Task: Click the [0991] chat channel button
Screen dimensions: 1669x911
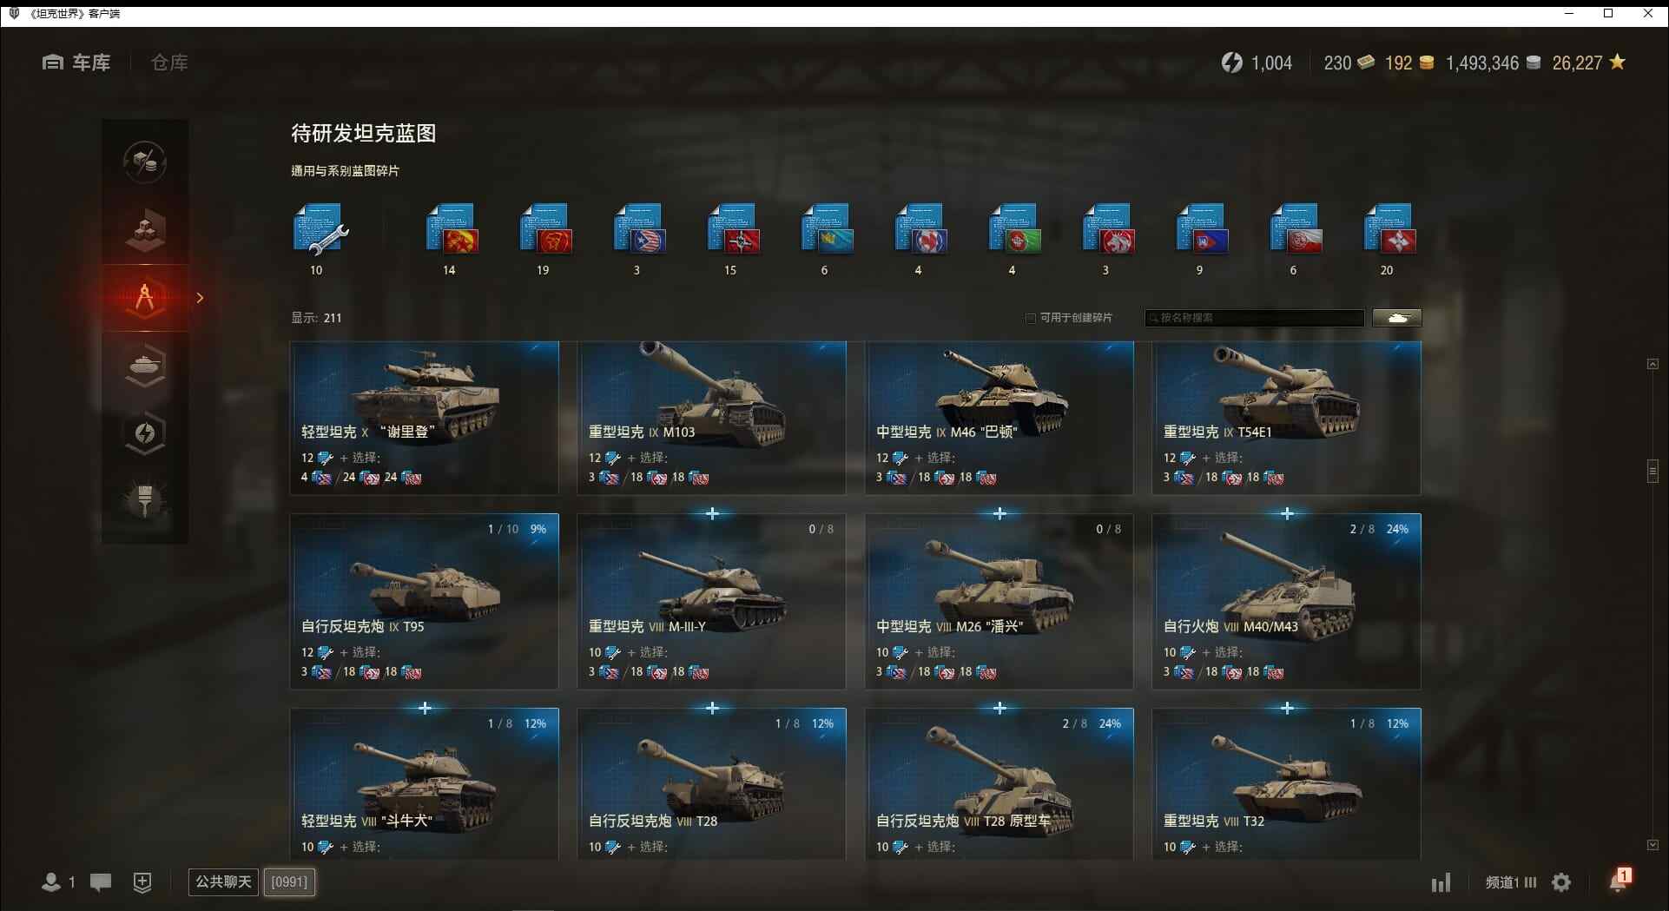Action: tap(289, 882)
